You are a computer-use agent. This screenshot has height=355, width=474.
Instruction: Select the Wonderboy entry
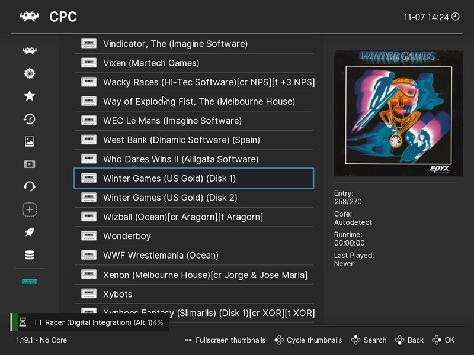(194, 235)
